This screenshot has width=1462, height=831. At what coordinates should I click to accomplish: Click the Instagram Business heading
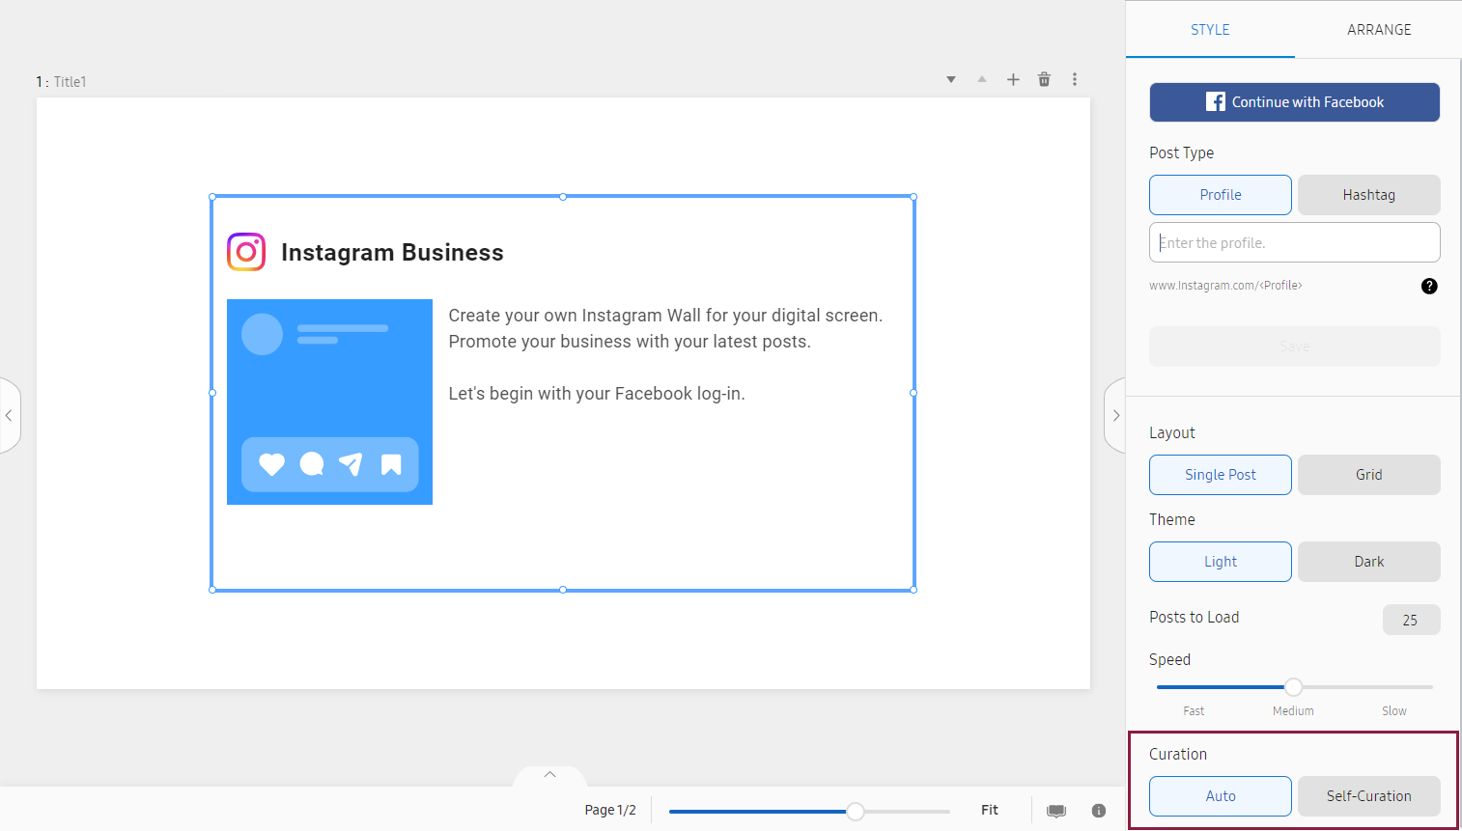click(x=392, y=253)
